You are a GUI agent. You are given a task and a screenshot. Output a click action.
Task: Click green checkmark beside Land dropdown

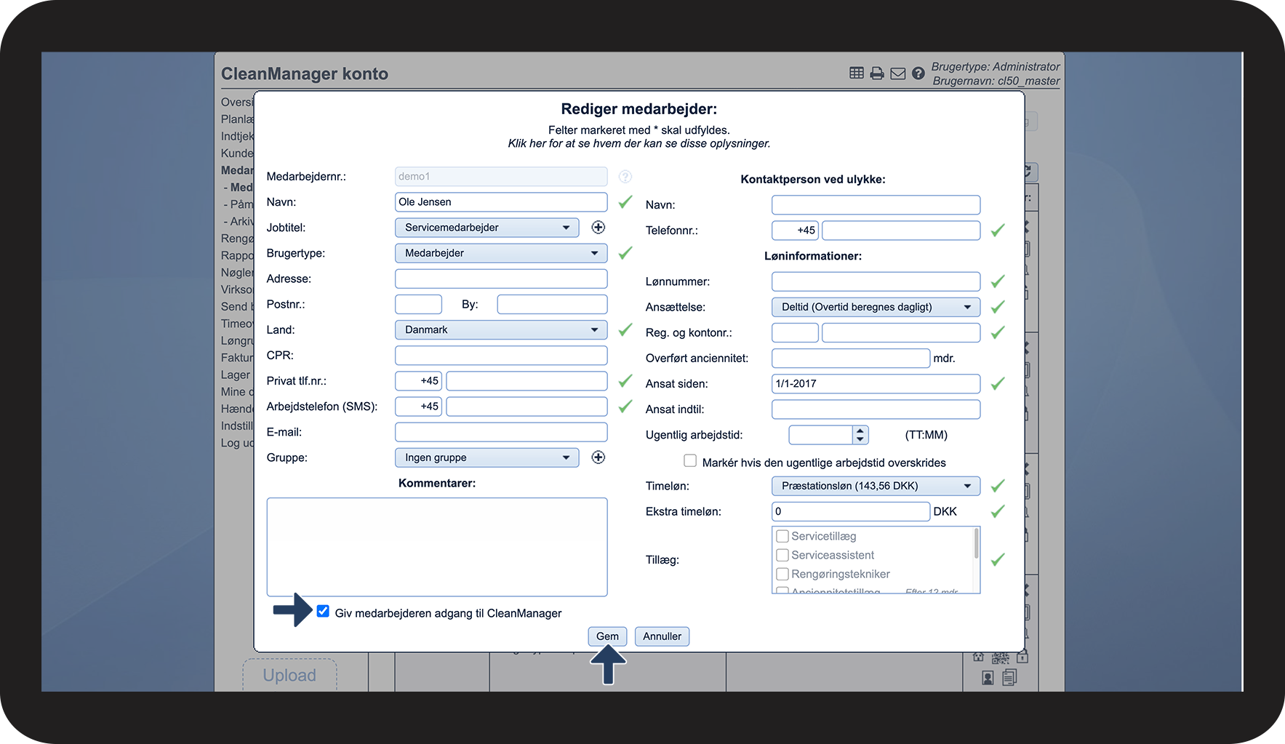[x=625, y=330]
